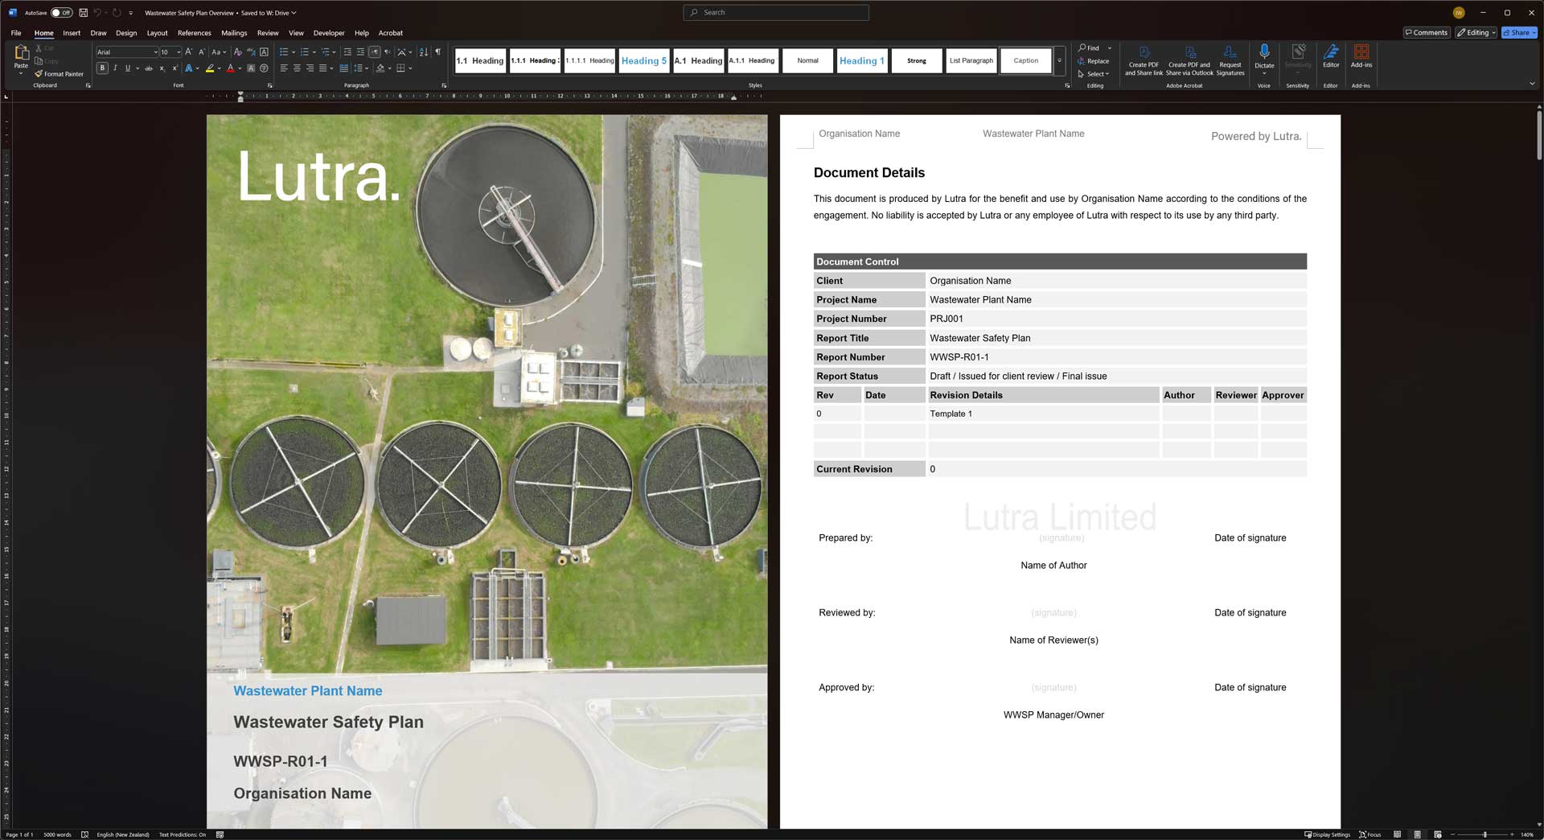This screenshot has width=1544, height=840.
Task: Click Request Signatures in Acrobat group
Action: (1230, 60)
